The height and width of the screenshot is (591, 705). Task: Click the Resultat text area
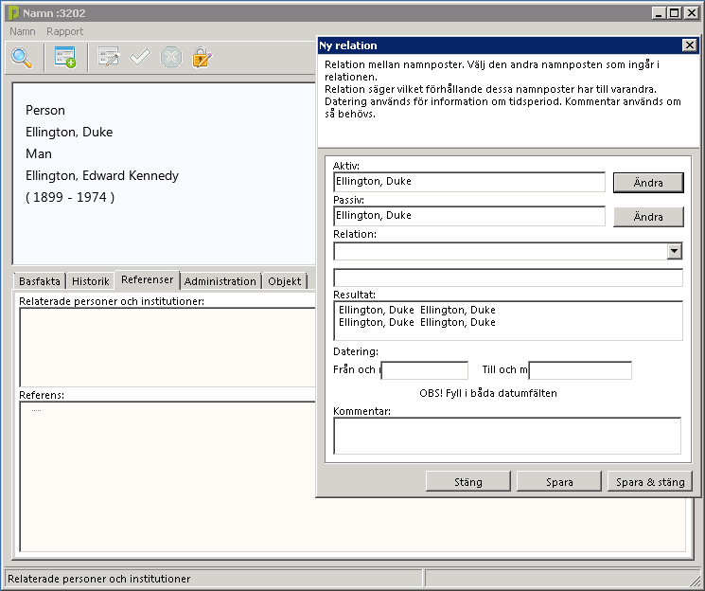click(508, 320)
